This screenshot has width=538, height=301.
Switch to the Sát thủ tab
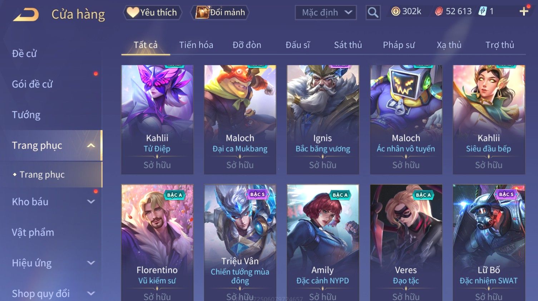coord(348,45)
